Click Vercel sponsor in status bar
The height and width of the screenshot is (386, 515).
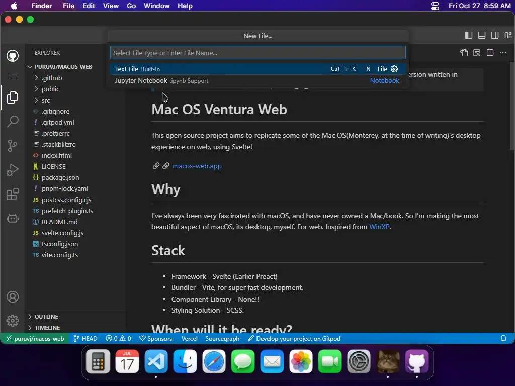190,338
